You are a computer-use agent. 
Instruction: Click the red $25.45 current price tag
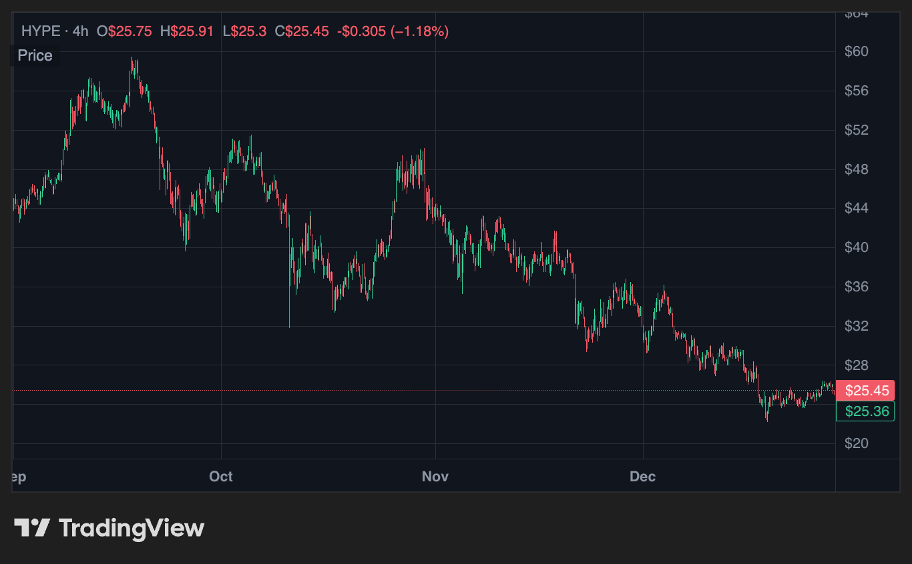pos(866,390)
